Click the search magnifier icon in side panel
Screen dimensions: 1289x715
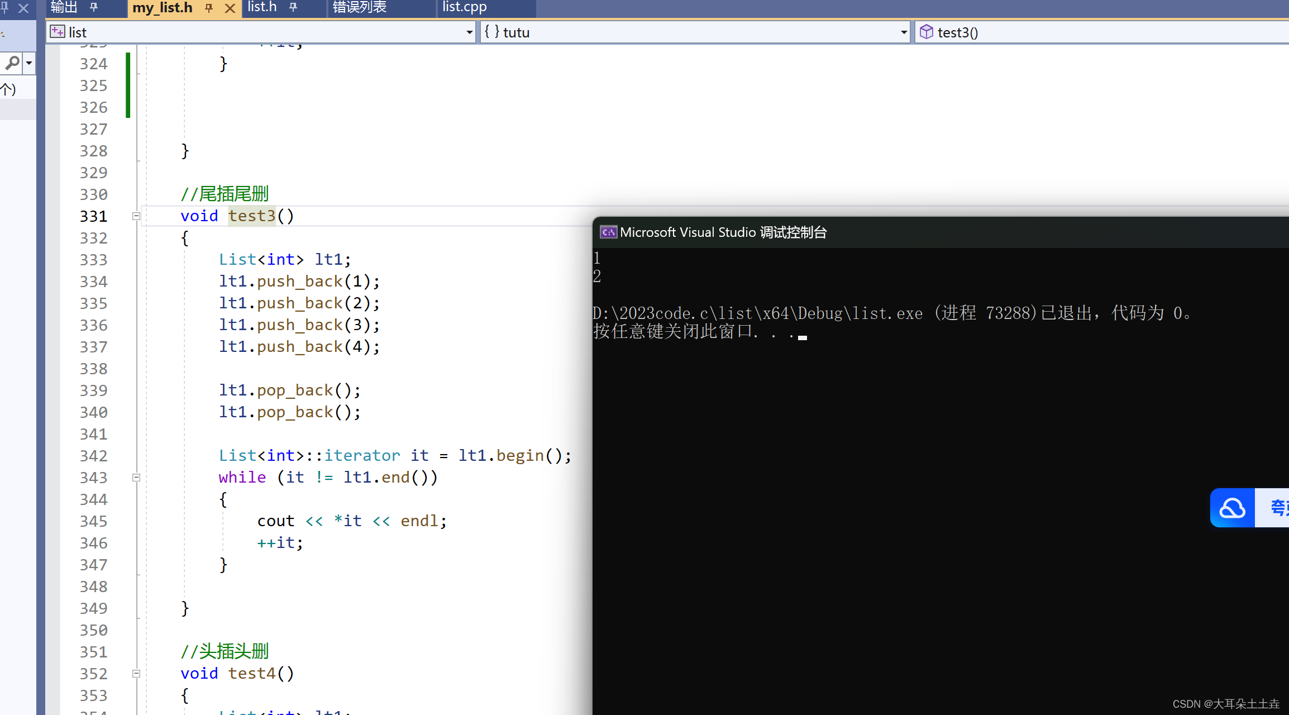[12, 63]
